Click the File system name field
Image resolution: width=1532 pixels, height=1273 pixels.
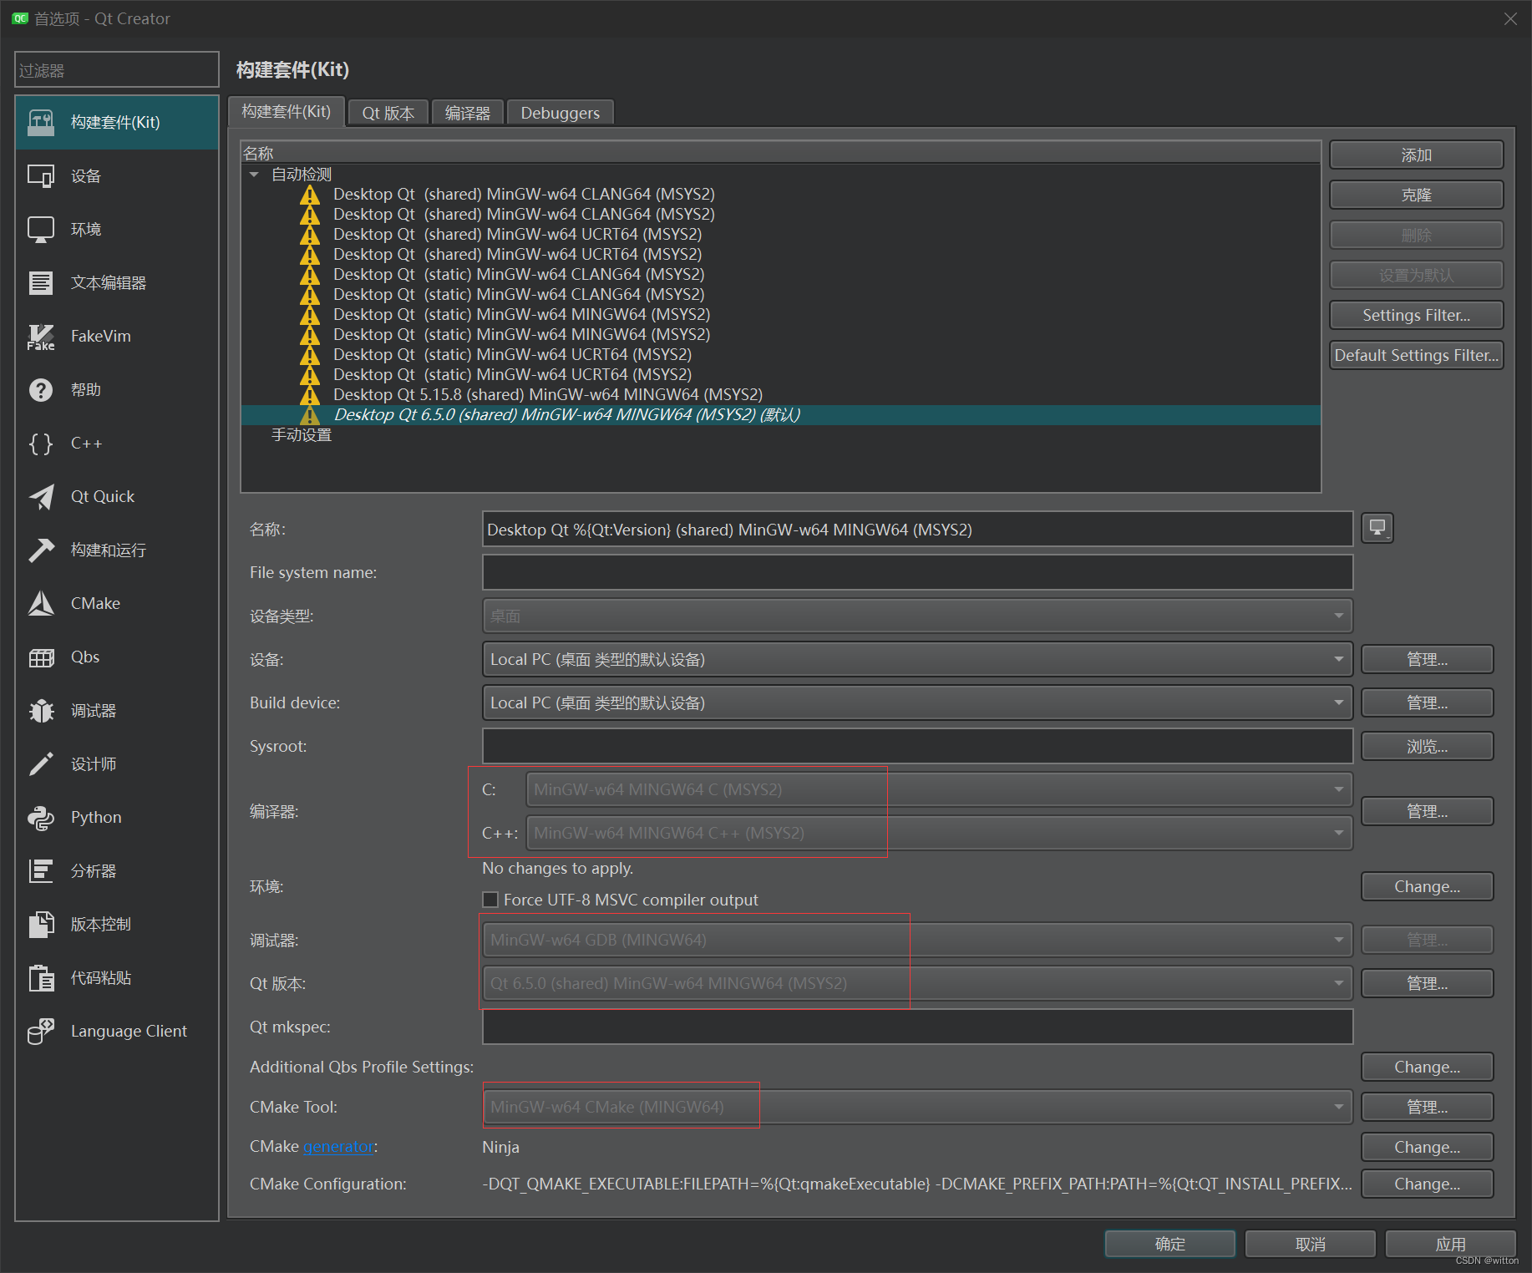pos(917,573)
